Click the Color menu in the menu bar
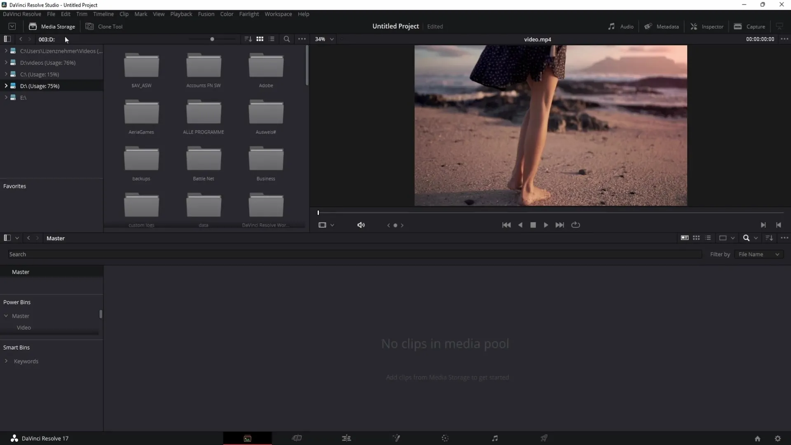Image resolution: width=791 pixels, height=445 pixels. [227, 14]
